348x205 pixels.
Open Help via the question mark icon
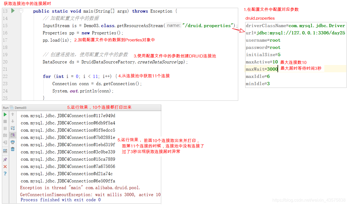[5, 174]
